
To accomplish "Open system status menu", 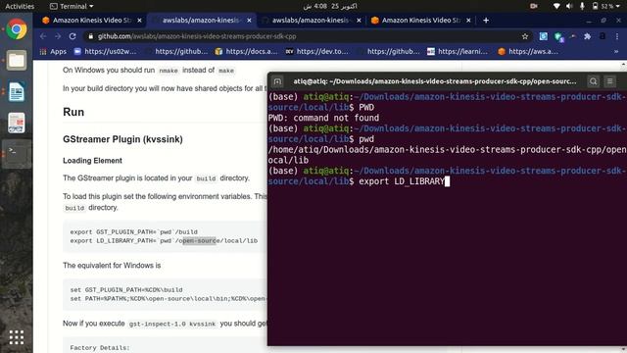I will pyautogui.click(x=588, y=7).
